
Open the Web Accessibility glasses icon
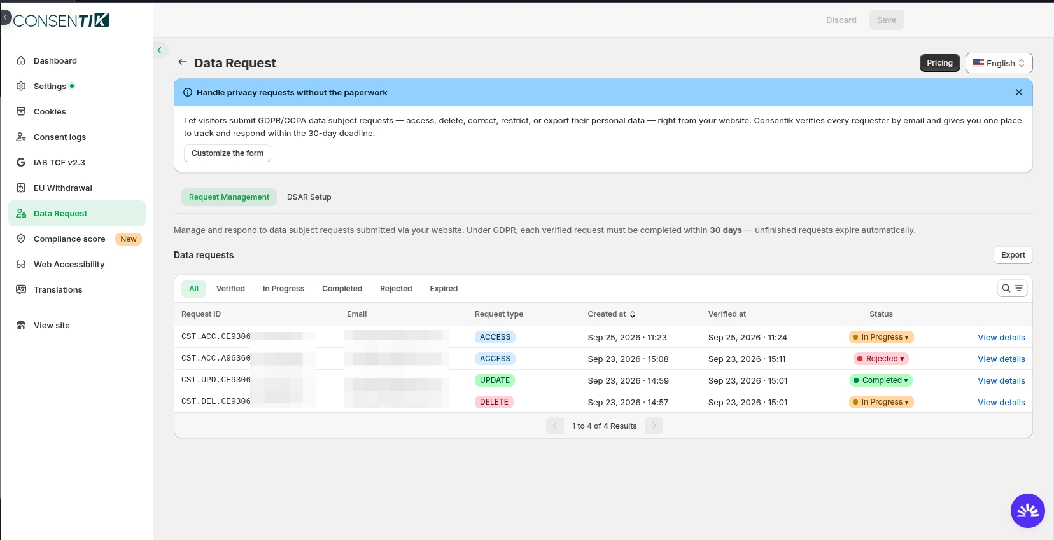(21, 265)
